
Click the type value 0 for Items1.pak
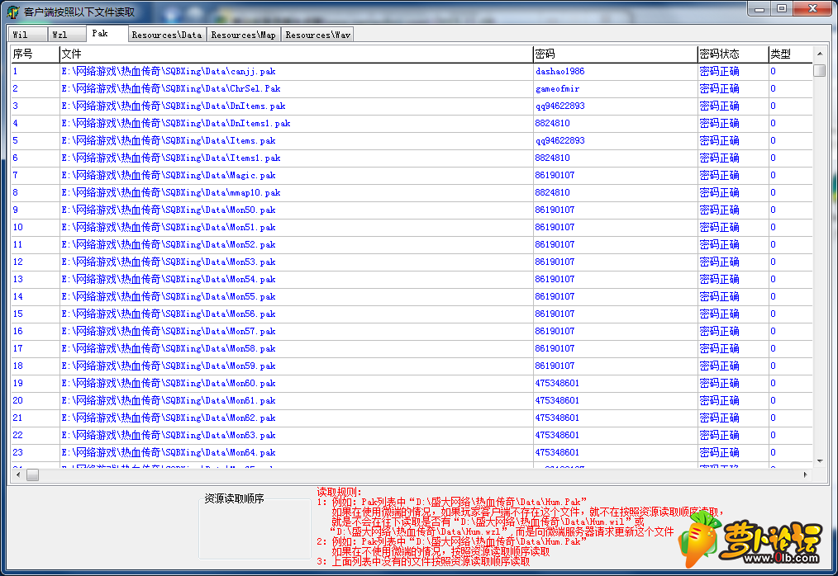(773, 158)
